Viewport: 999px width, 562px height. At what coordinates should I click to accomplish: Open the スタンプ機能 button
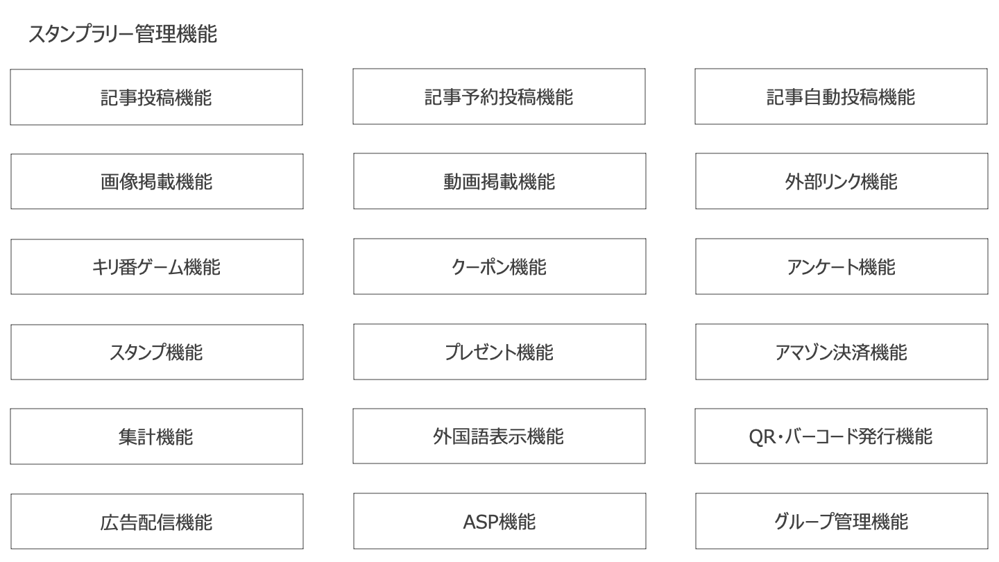coord(157,352)
